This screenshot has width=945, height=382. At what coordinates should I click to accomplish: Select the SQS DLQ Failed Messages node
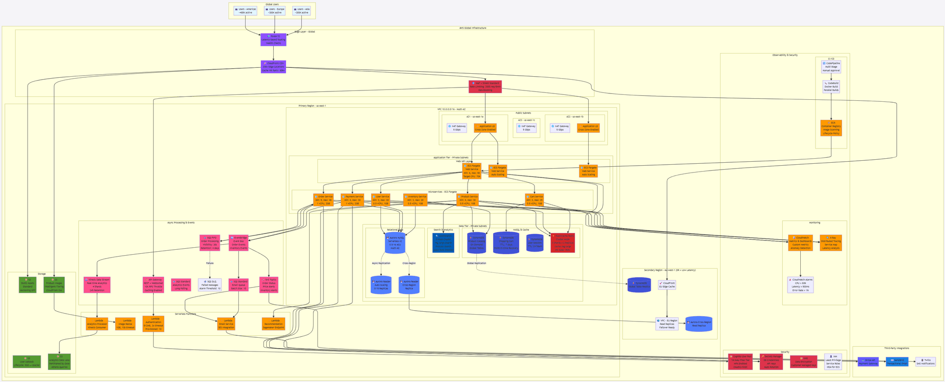tap(210, 285)
